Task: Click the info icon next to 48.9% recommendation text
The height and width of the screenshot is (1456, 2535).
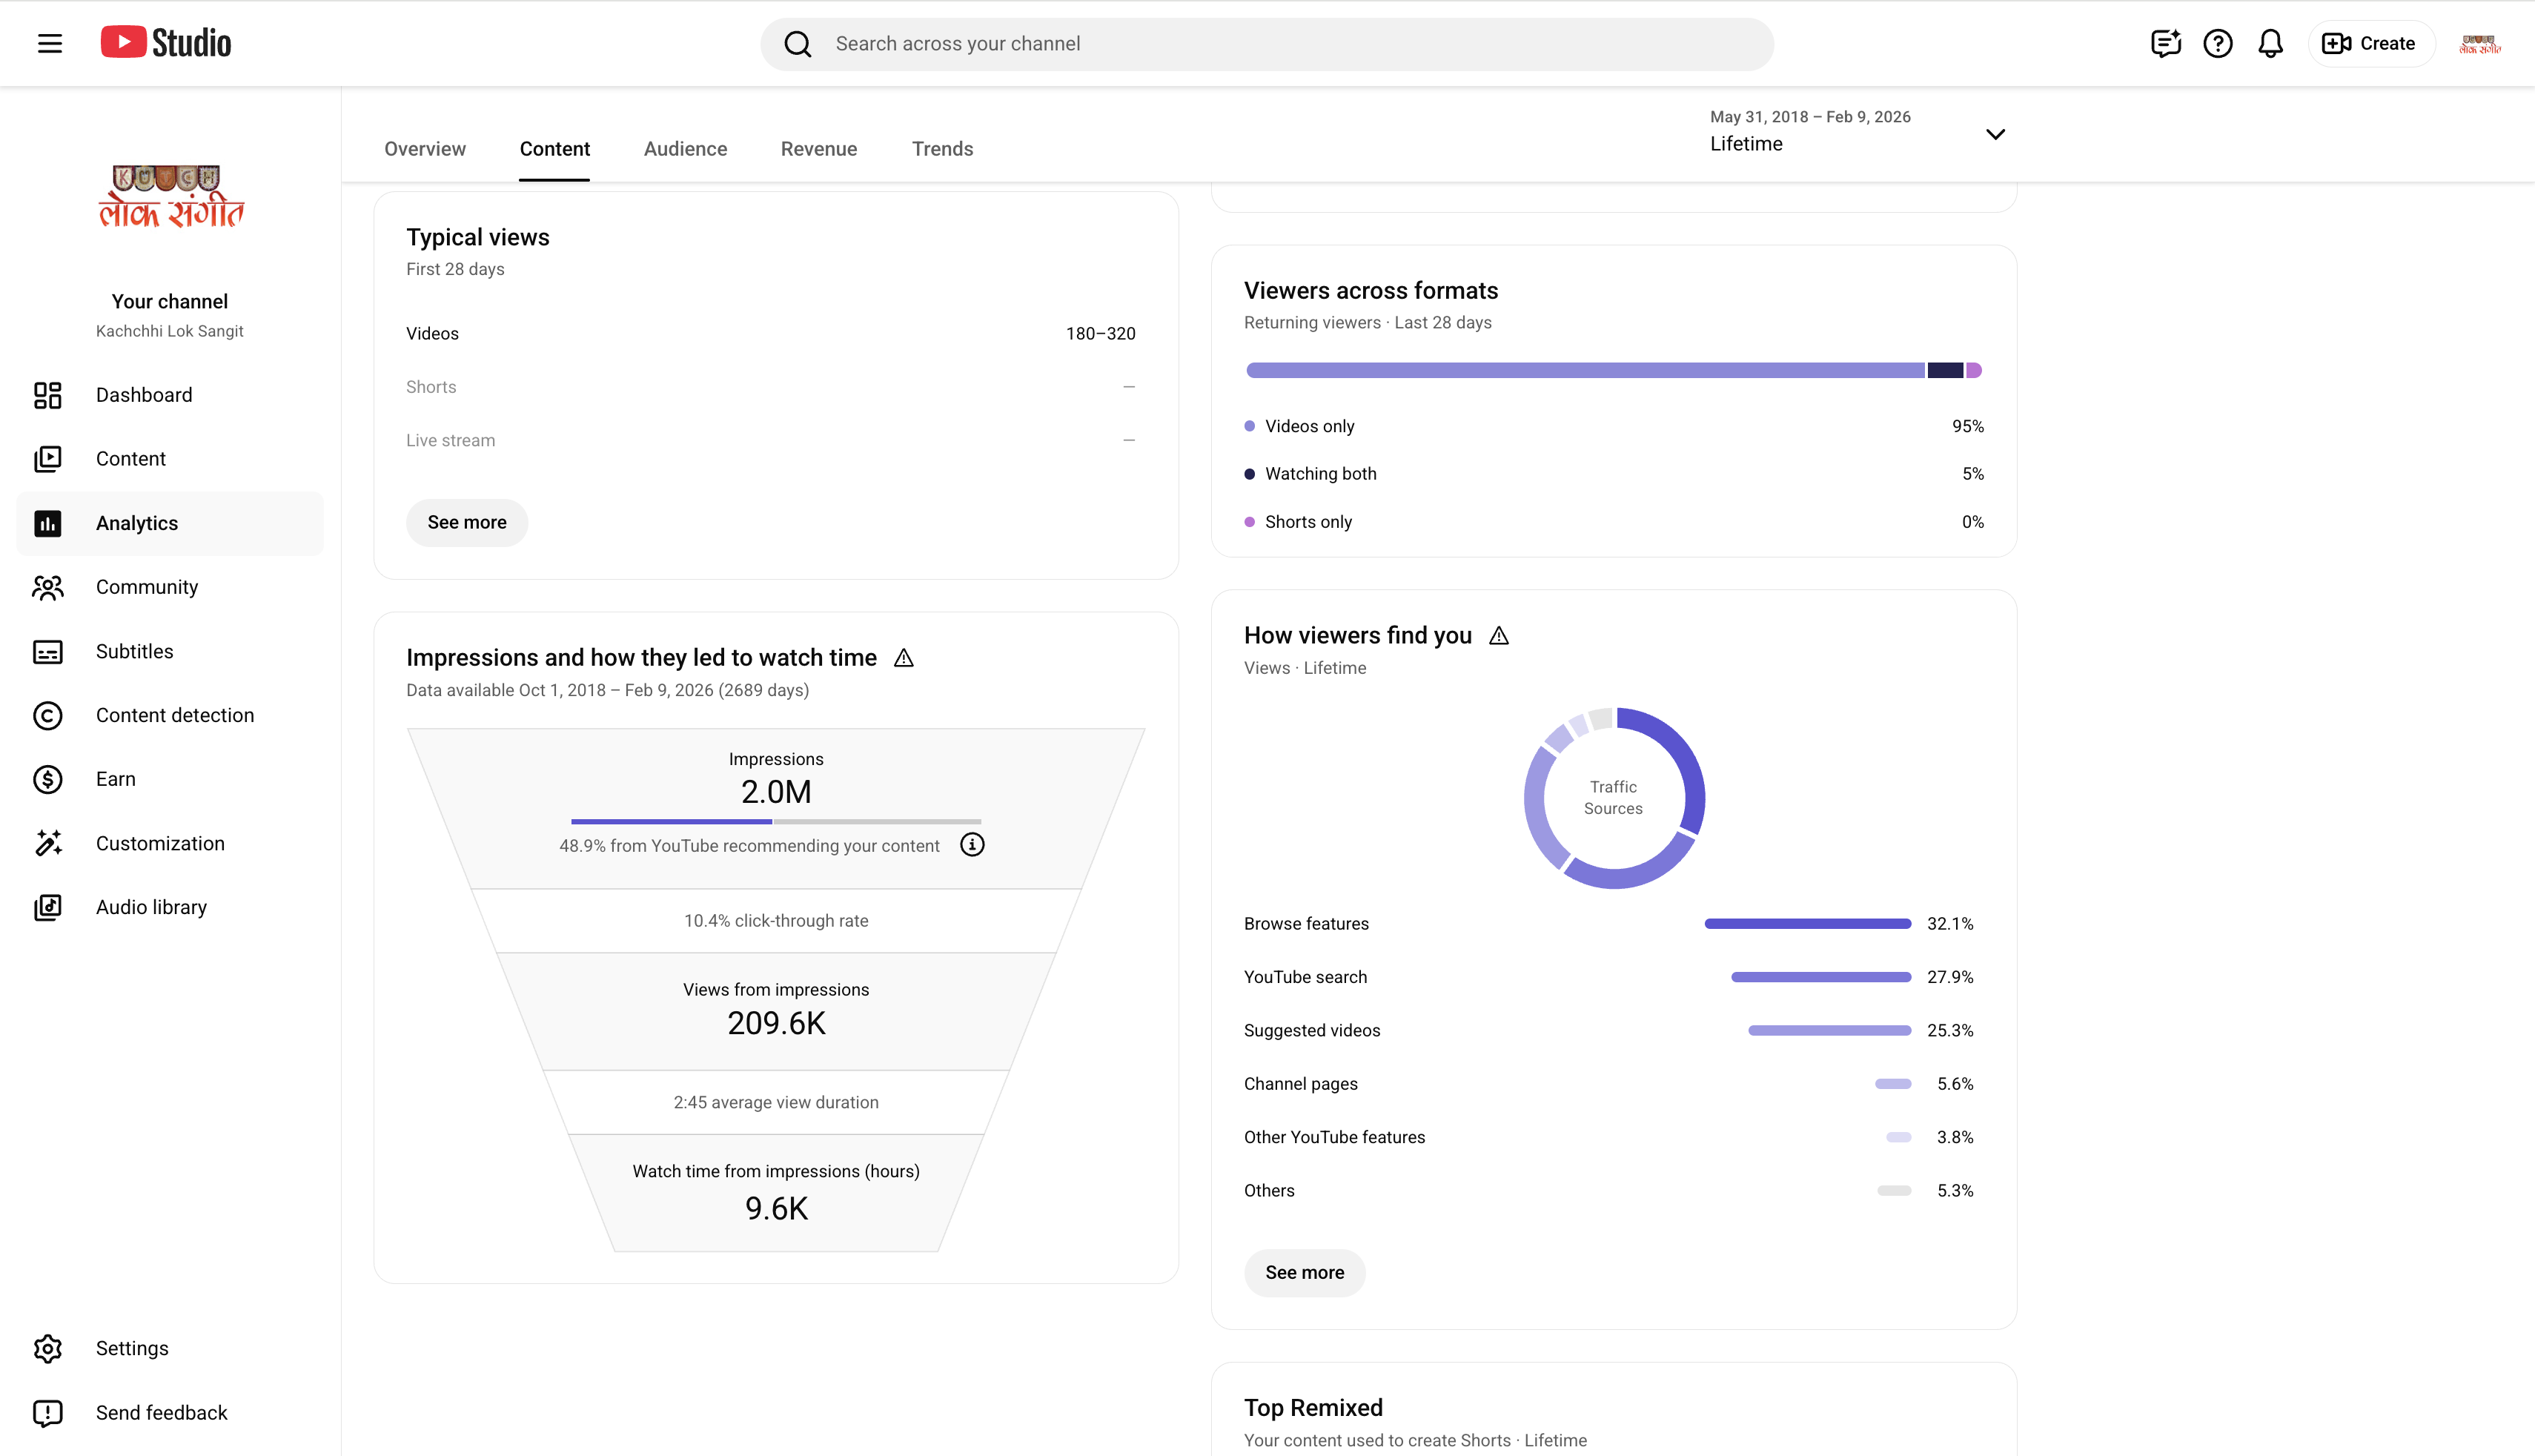Action: click(972, 845)
